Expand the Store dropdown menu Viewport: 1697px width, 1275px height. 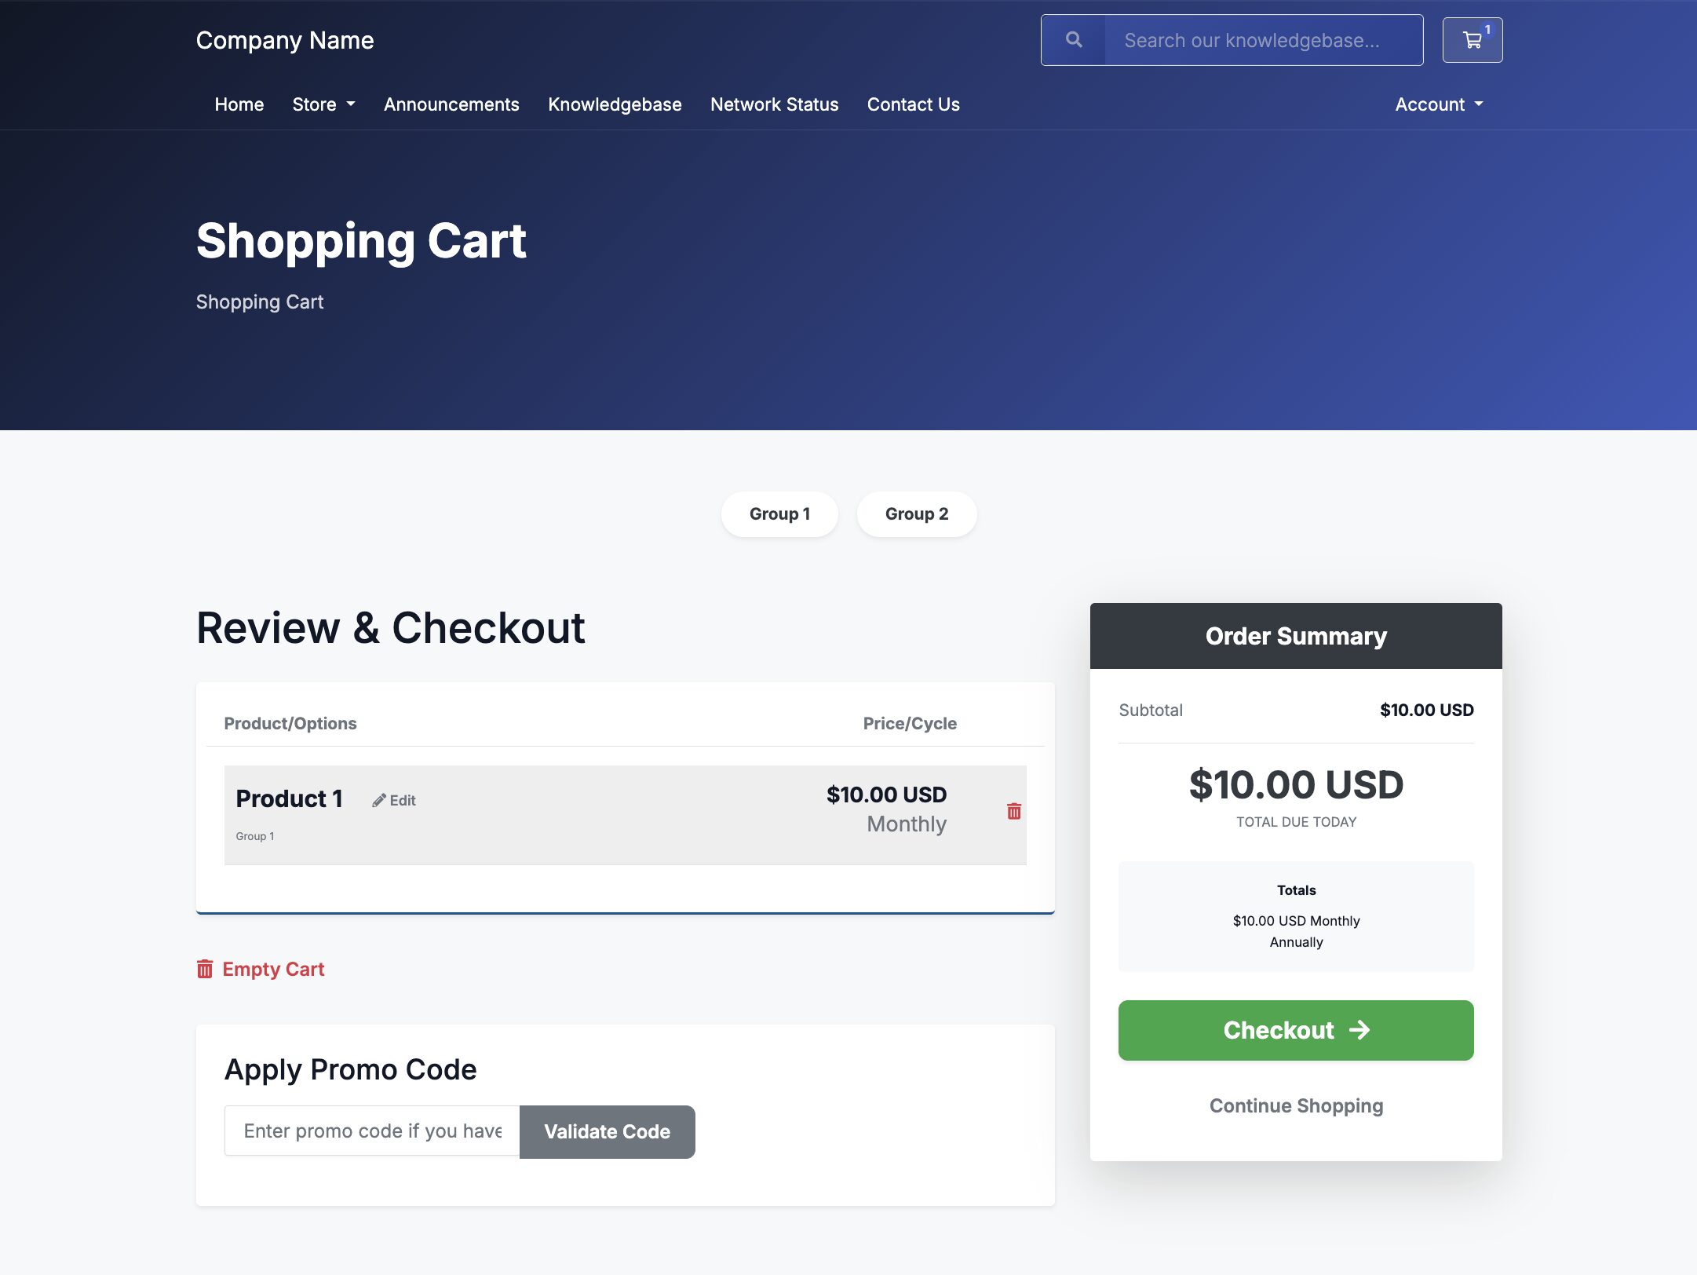point(323,104)
